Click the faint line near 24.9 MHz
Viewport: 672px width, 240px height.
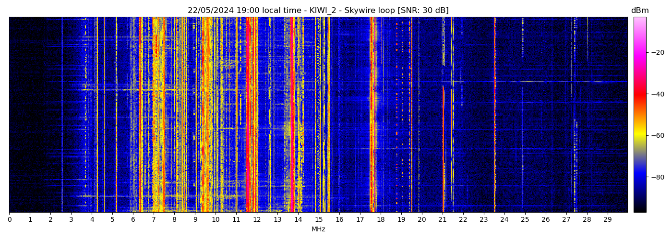coord(522,115)
